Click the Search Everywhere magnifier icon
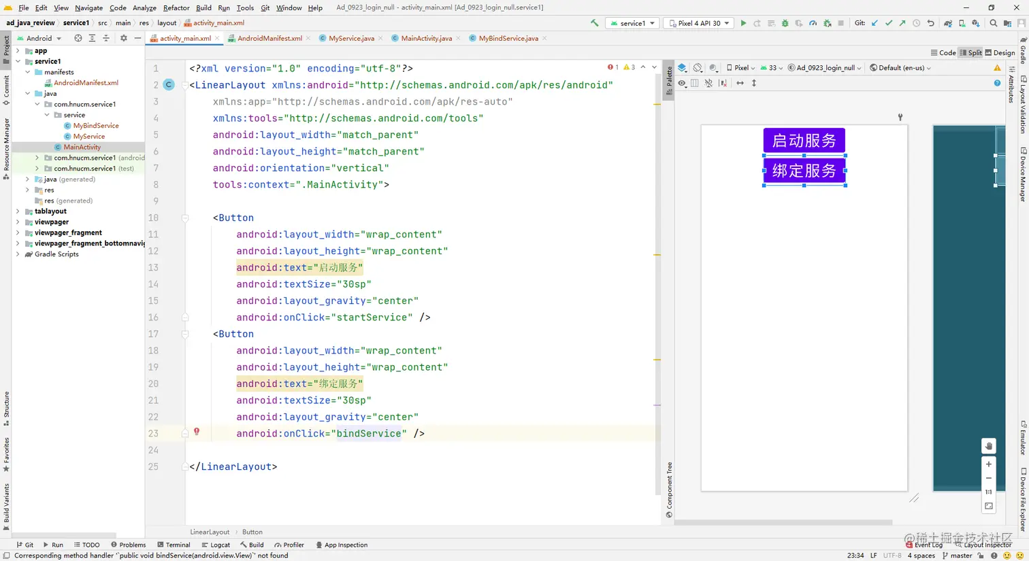The width and height of the screenshot is (1029, 561). 994,23
